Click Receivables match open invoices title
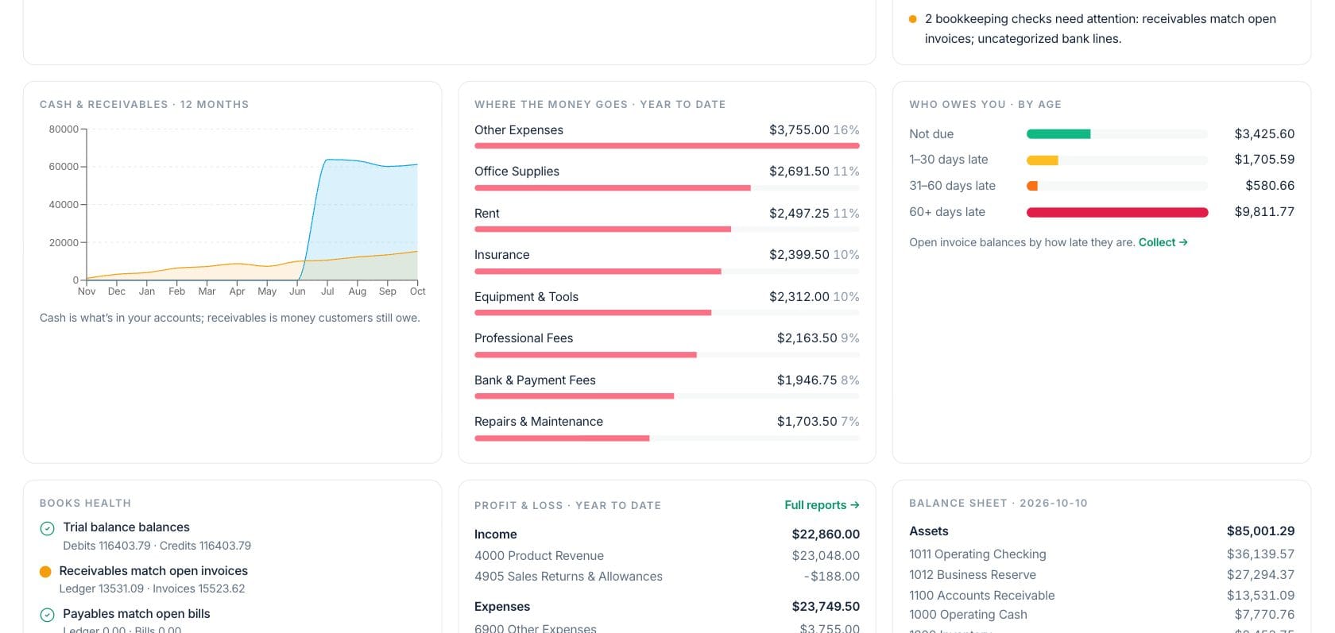This screenshot has height=633, width=1335. tap(153, 571)
